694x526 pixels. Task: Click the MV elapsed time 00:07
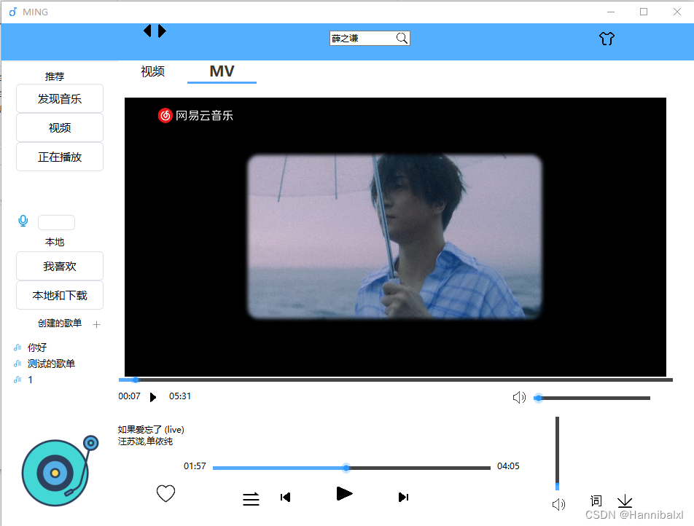(129, 396)
